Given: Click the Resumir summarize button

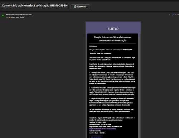Looking at the screenshot, I should [80, 7].
